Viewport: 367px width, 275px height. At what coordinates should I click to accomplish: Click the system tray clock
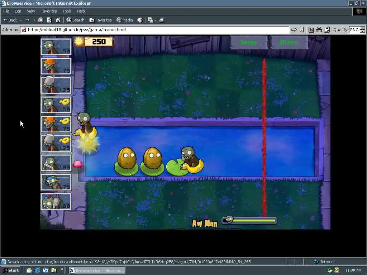[x=353, y=271]
